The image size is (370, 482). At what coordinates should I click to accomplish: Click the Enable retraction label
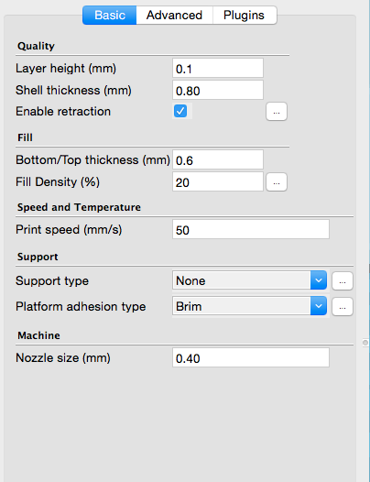tap(63, 111)
